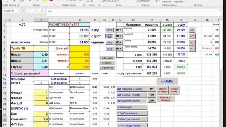Click the M2+ button

(x=118, y=36)
